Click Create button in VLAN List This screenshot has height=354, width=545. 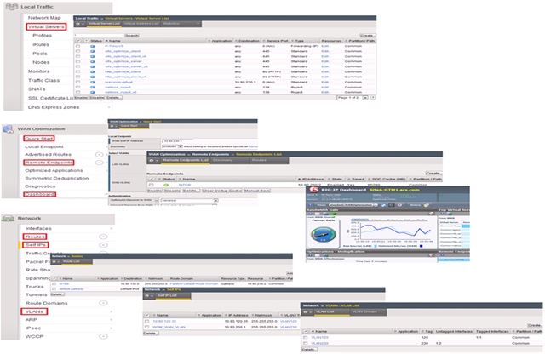pyautogui.click(x=535, y=326)
